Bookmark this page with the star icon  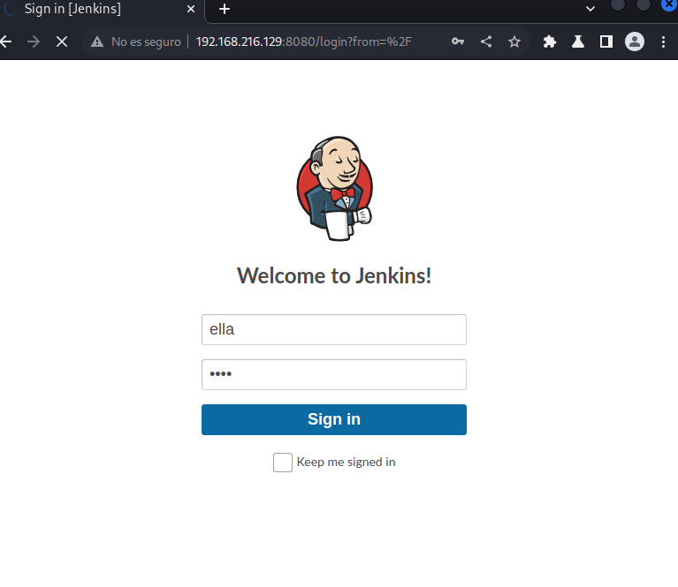pyautogui.click(x=514, y=41)
